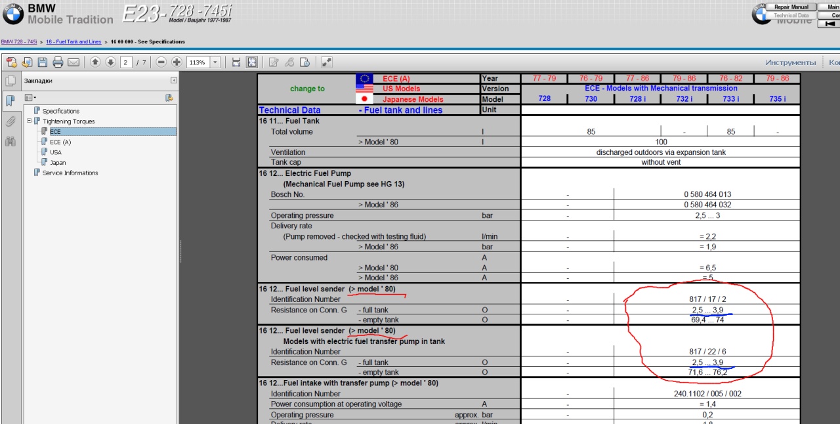Zoom out with the minus button

[x=161, y=62]
